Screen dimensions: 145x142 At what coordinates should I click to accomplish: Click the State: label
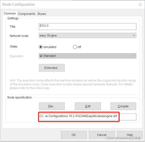coord(14,47)
